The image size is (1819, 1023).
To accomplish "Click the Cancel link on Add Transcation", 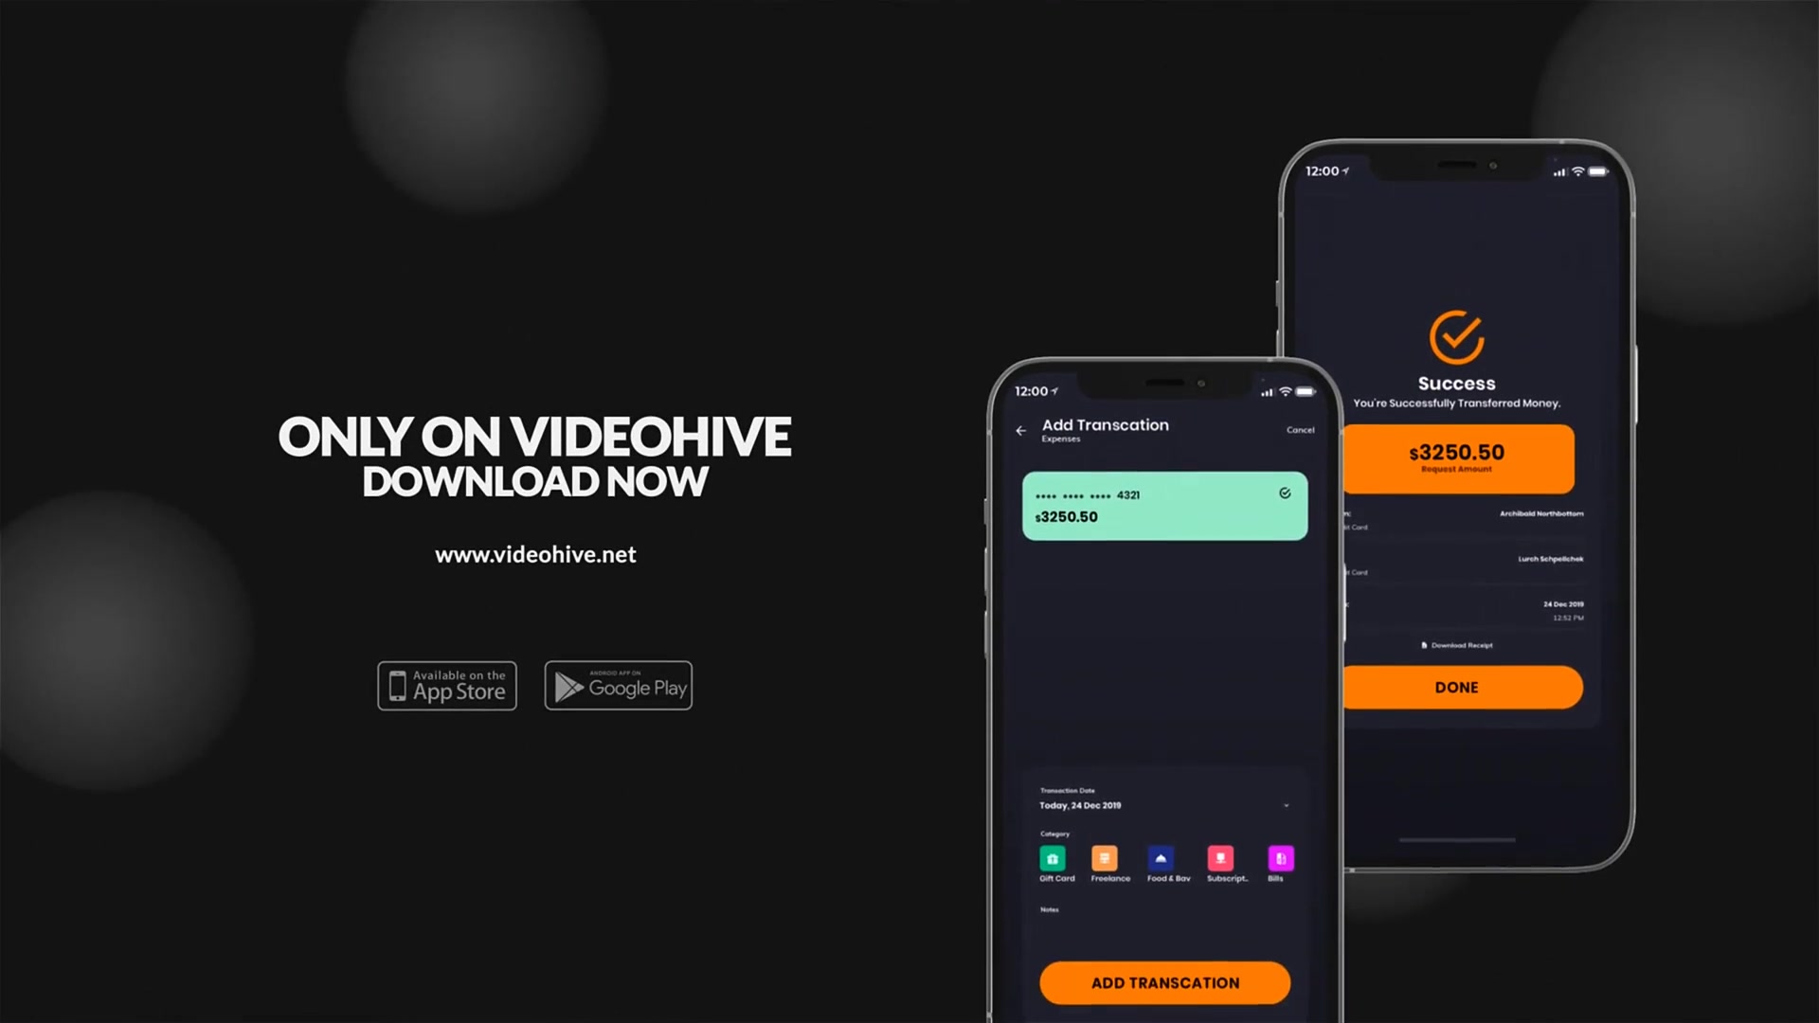I will tap(1301, 430).
